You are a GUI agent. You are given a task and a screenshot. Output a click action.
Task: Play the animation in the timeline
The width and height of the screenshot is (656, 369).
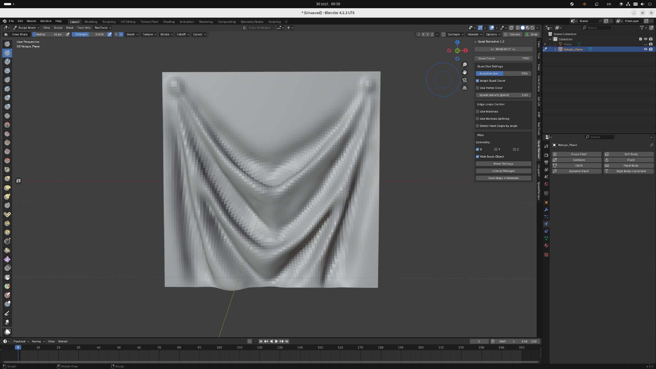click(276, 341)
